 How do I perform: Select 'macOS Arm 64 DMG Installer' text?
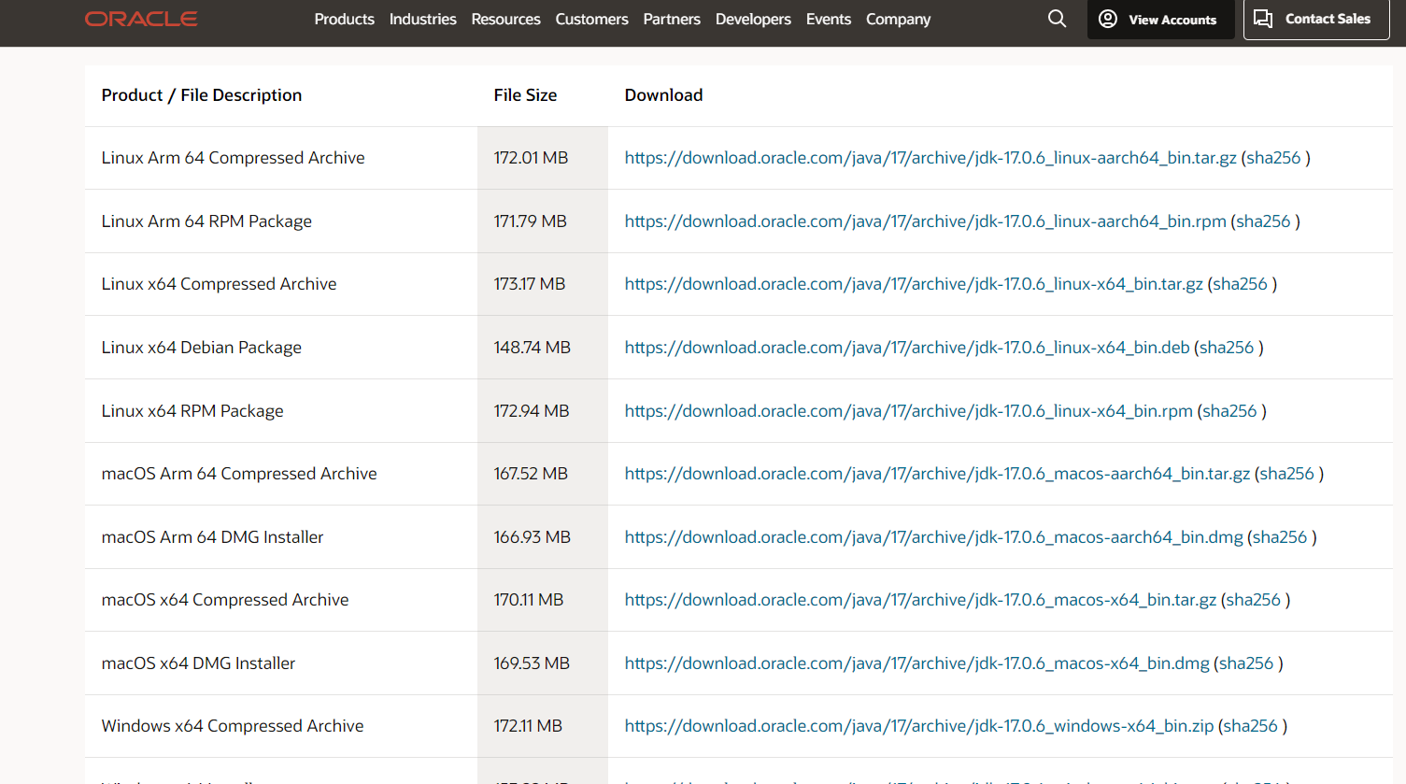[x=212, y=537]
